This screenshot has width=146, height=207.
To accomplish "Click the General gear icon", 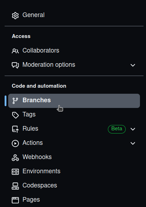I will coord(15,16).
